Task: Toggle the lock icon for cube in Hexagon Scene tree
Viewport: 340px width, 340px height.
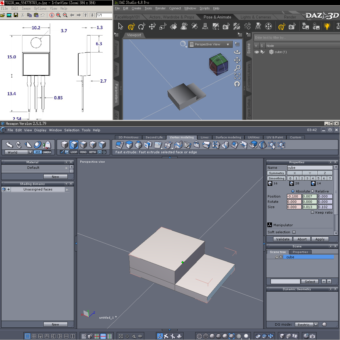Action: pos(277,257)
